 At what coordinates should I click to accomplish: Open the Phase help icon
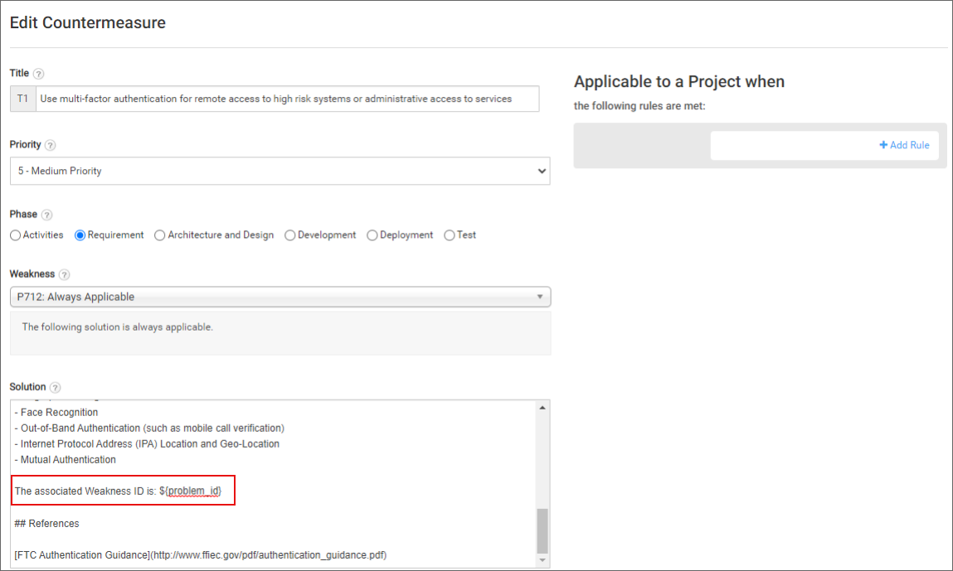(47, 214)
